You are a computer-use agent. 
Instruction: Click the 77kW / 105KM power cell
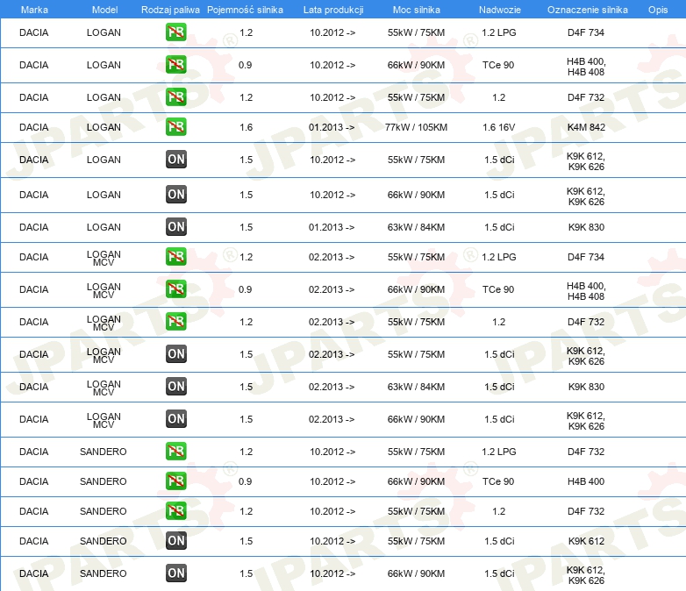pyautogui.click(x=416, y=127)
